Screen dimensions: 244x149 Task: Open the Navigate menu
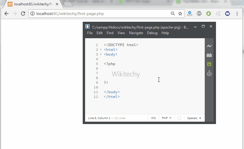136,33
